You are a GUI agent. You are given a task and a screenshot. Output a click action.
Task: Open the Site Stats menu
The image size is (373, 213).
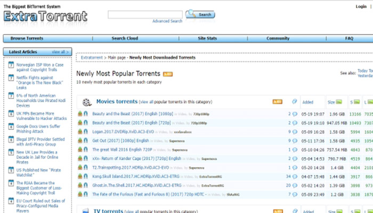(207, 38)
